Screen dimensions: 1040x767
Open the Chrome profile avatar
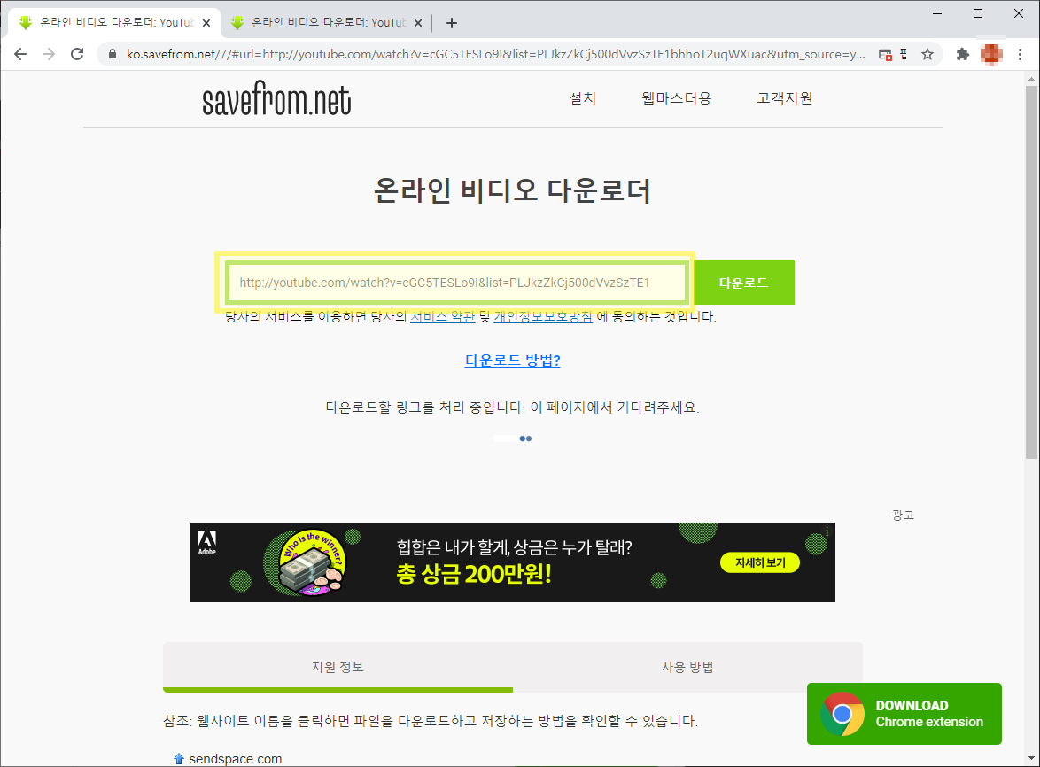click(991, 54)
